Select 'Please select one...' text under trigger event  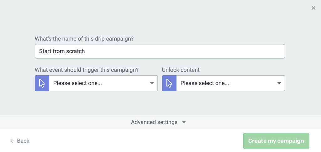coord(78,83)
